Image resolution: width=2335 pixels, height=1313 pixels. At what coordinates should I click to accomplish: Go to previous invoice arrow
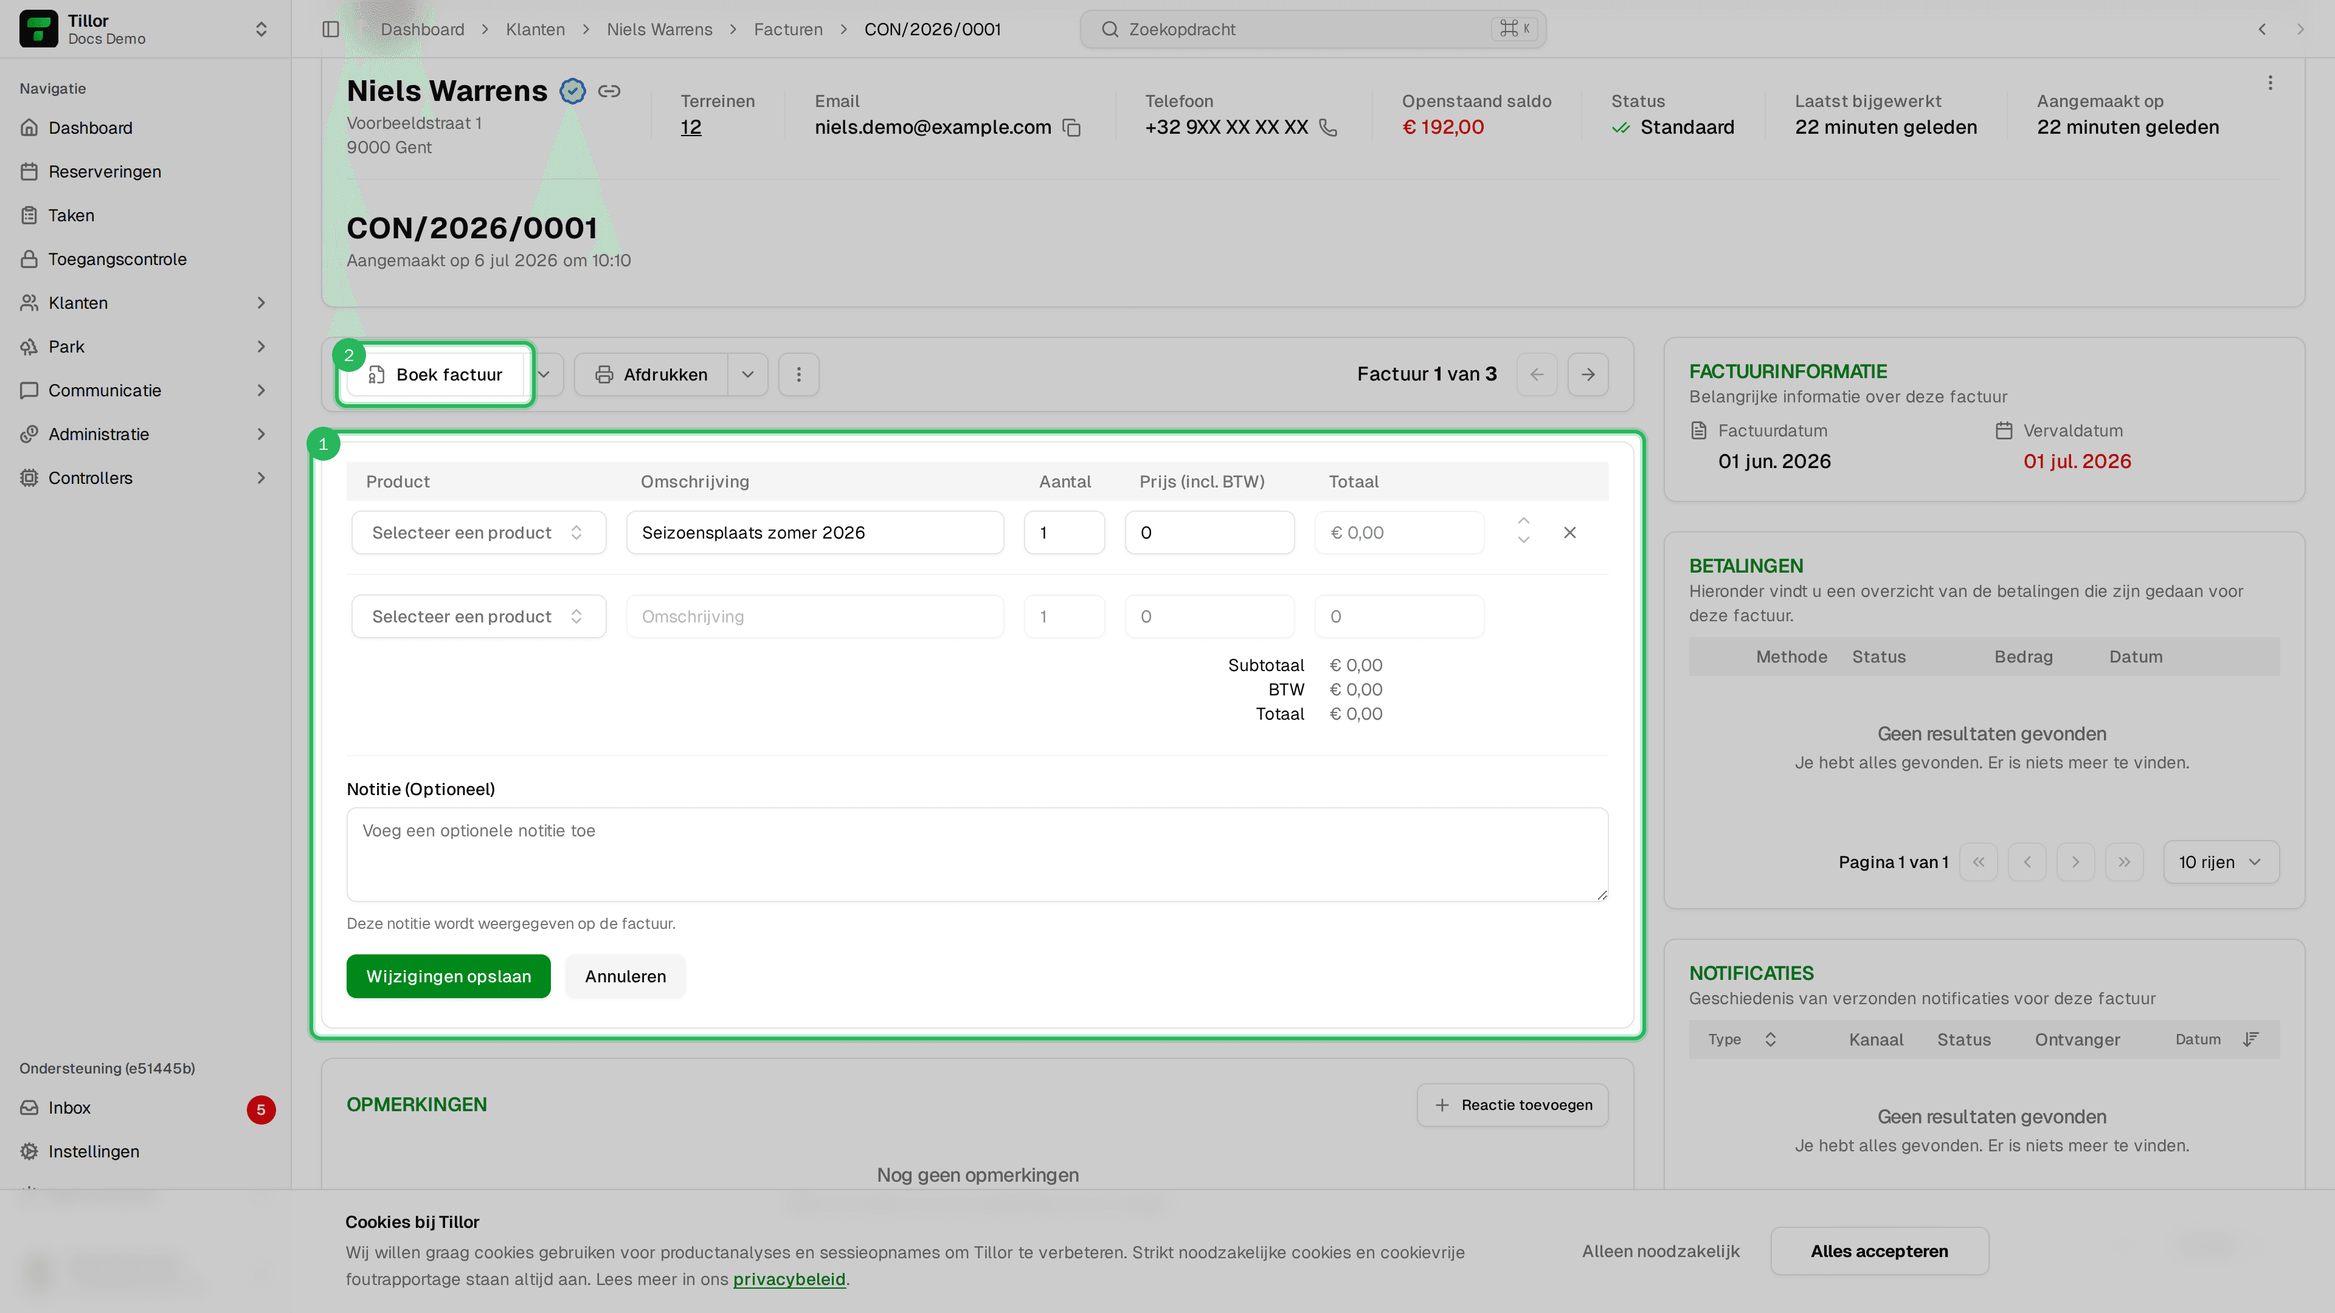(x=1537, y=374)
